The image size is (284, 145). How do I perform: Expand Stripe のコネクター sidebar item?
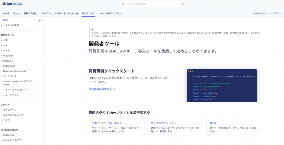(x=12, y=140)
